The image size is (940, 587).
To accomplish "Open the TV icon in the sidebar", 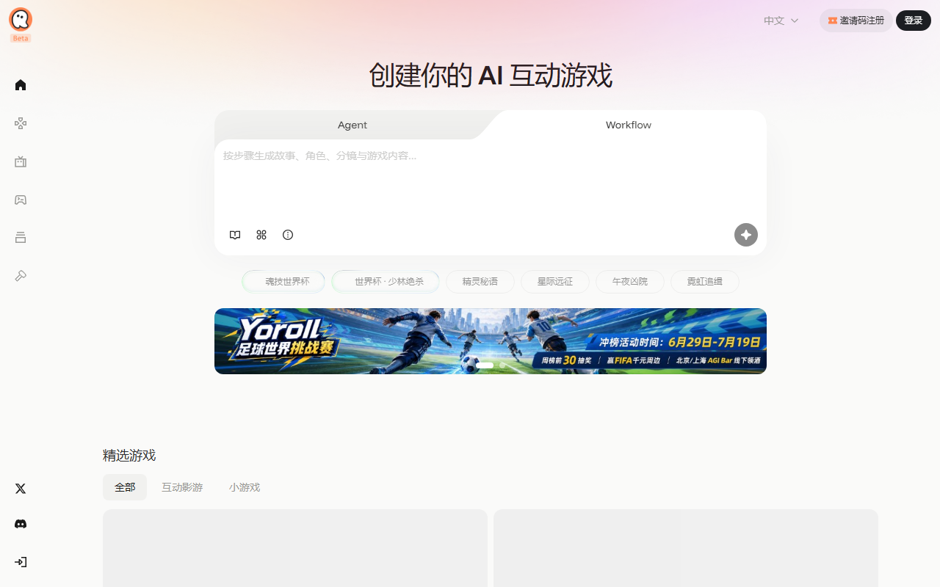I will (x=21, y=161).
